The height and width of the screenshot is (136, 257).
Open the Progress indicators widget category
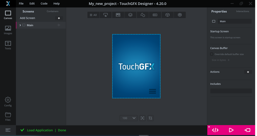tap(155, 15)
